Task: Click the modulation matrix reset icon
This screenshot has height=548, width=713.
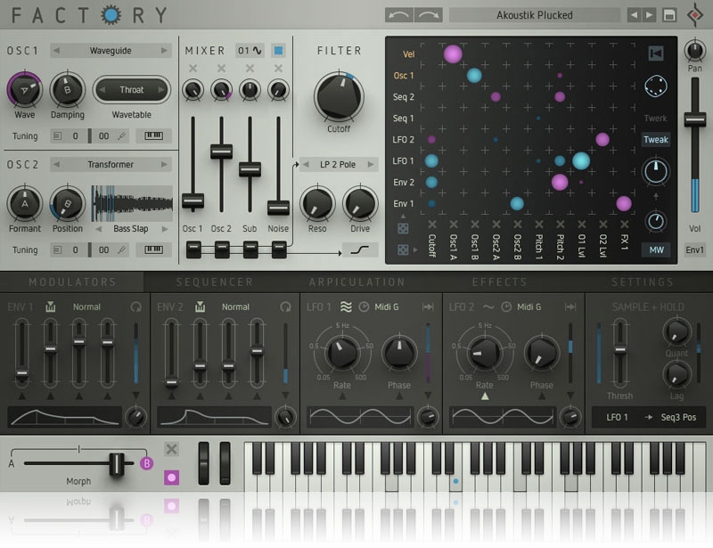Action: click(x=656, y=54)
